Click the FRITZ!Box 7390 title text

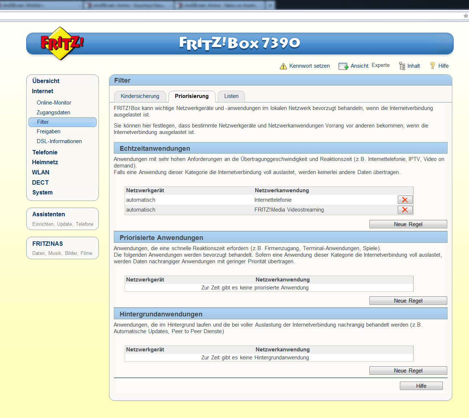click(x=240, y=43)
